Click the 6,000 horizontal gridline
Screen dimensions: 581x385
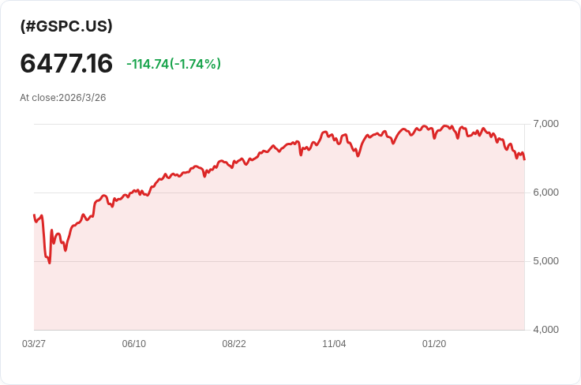[316, 192]
